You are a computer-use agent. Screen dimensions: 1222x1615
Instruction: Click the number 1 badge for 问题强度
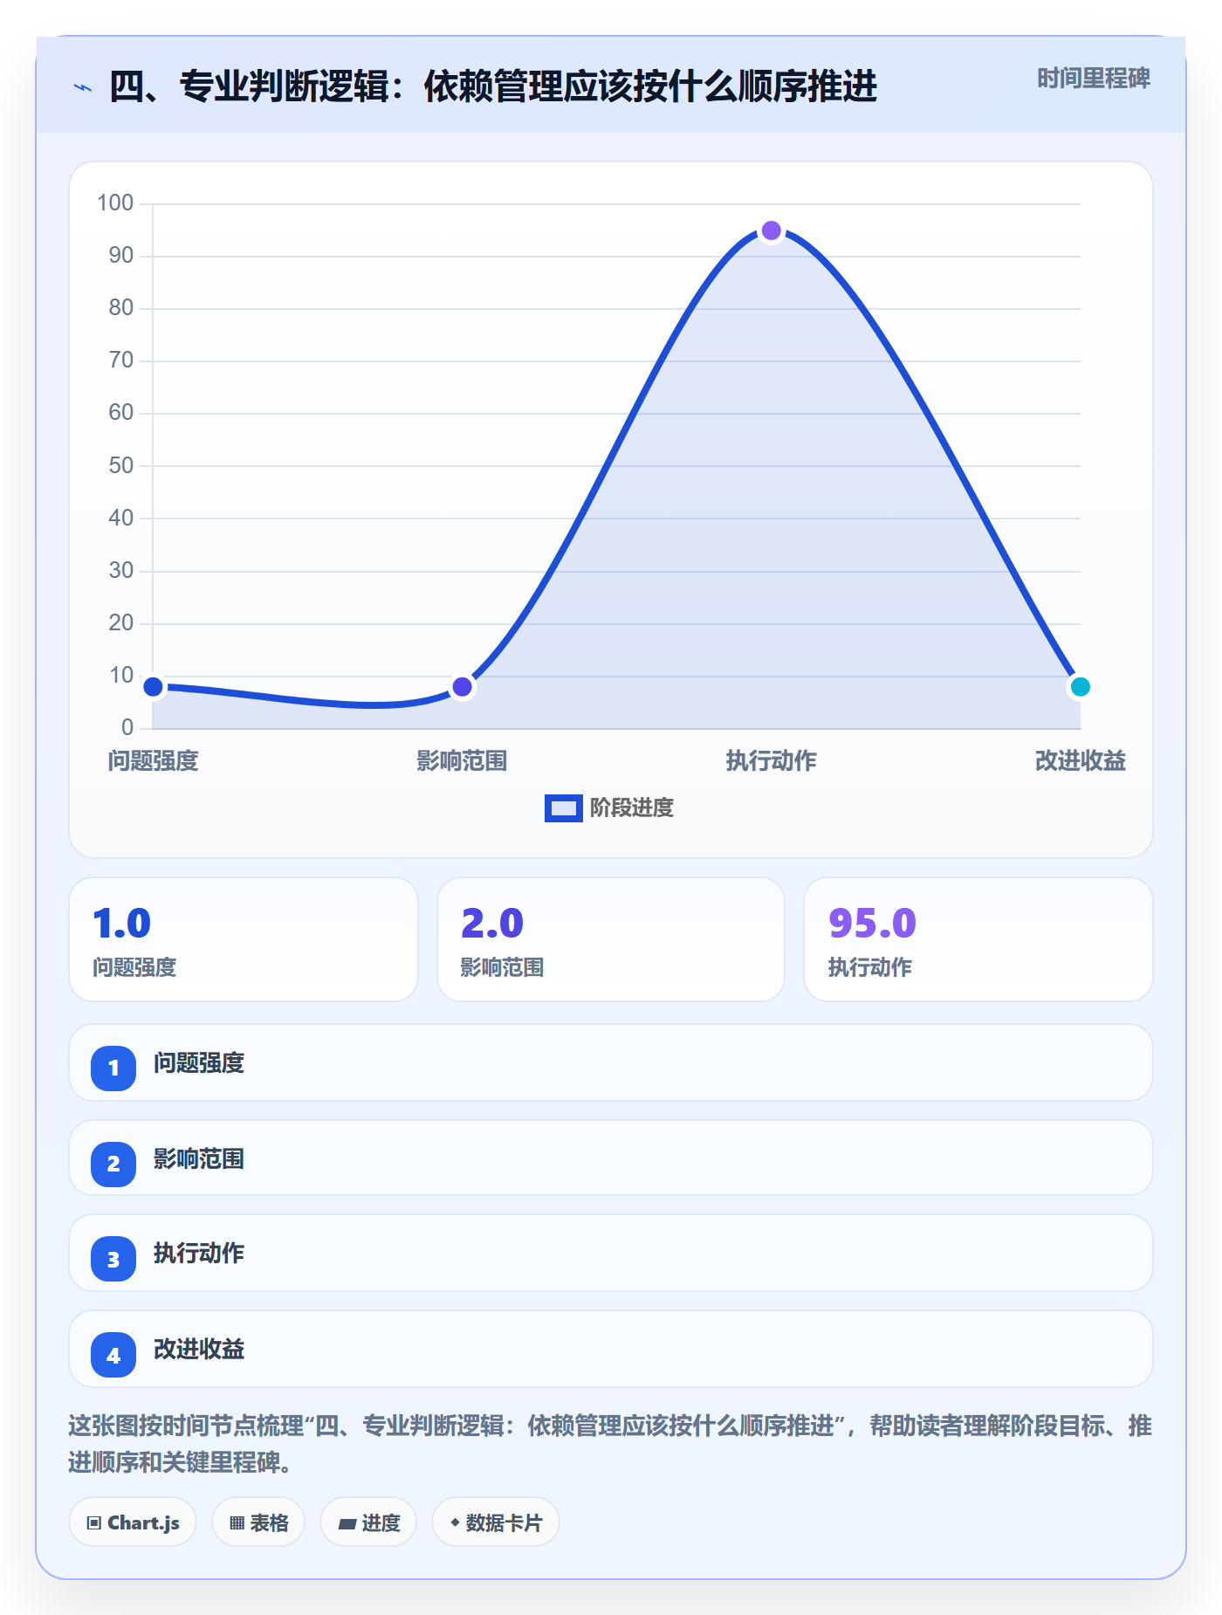(x=113, y=1068)
